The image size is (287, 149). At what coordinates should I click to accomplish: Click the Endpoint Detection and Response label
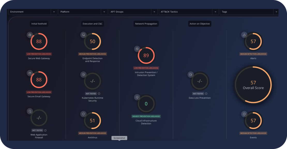(92, 60)
